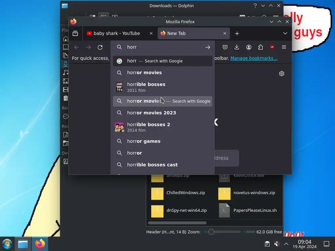Save to Pocket icon
Screen dimensions: 335x251
pos(225,47)
